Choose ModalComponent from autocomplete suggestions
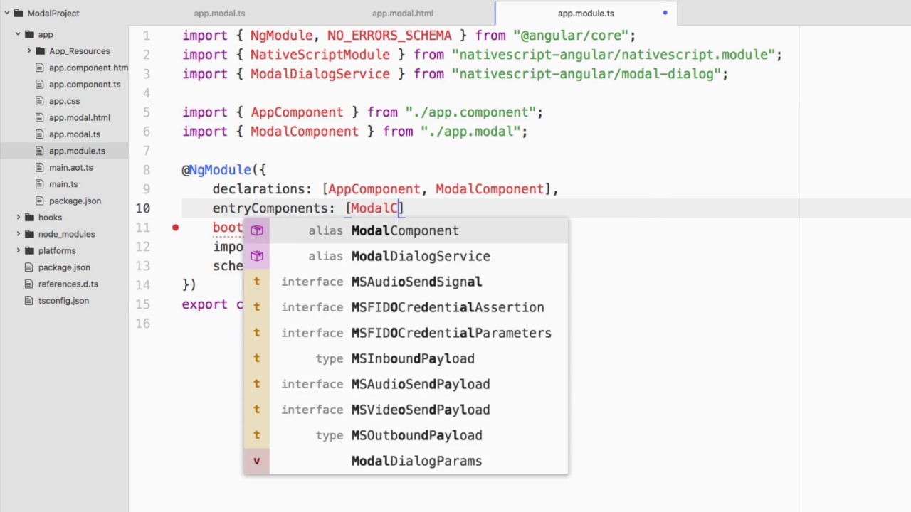 [406, 230]
